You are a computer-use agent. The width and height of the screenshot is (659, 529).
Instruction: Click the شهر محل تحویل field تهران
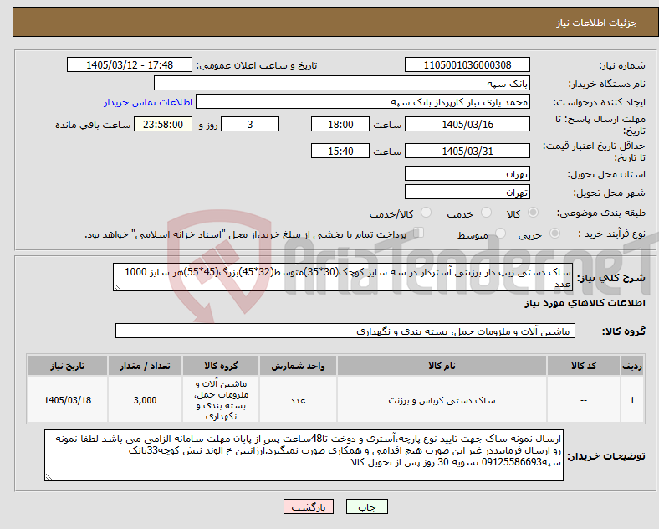point(467,192)
